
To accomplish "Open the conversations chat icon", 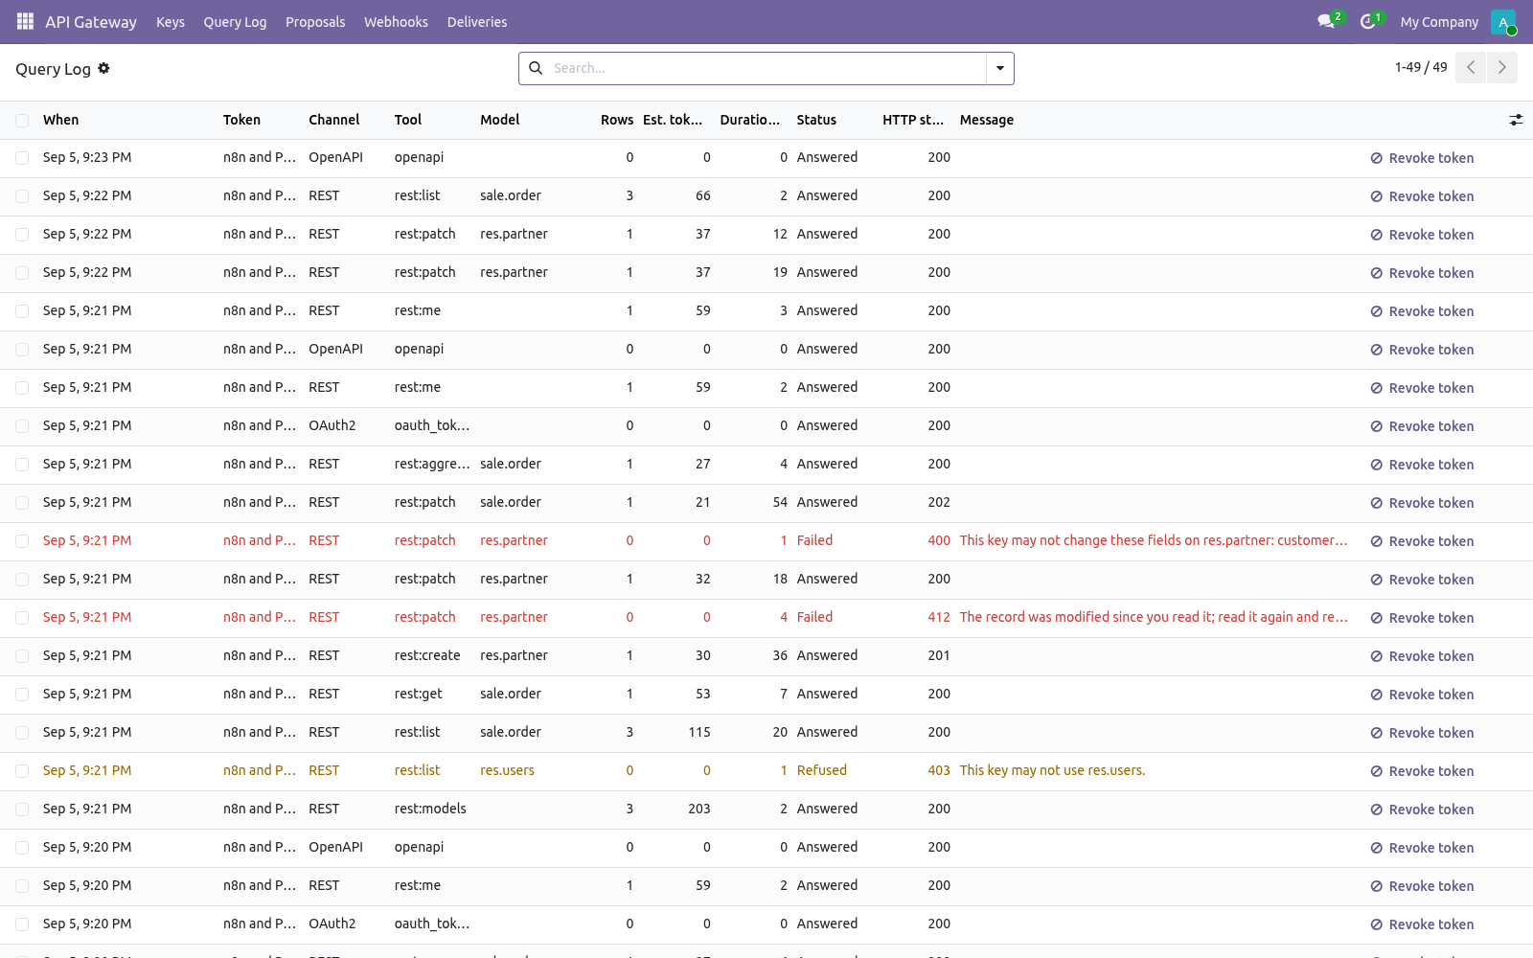I will click(x=1327, y=21).
